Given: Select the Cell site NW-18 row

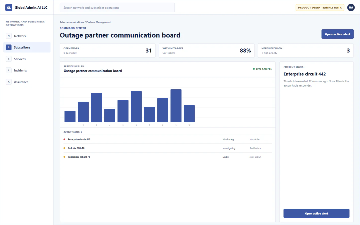Looking at the screenshot, I should 168,148.
